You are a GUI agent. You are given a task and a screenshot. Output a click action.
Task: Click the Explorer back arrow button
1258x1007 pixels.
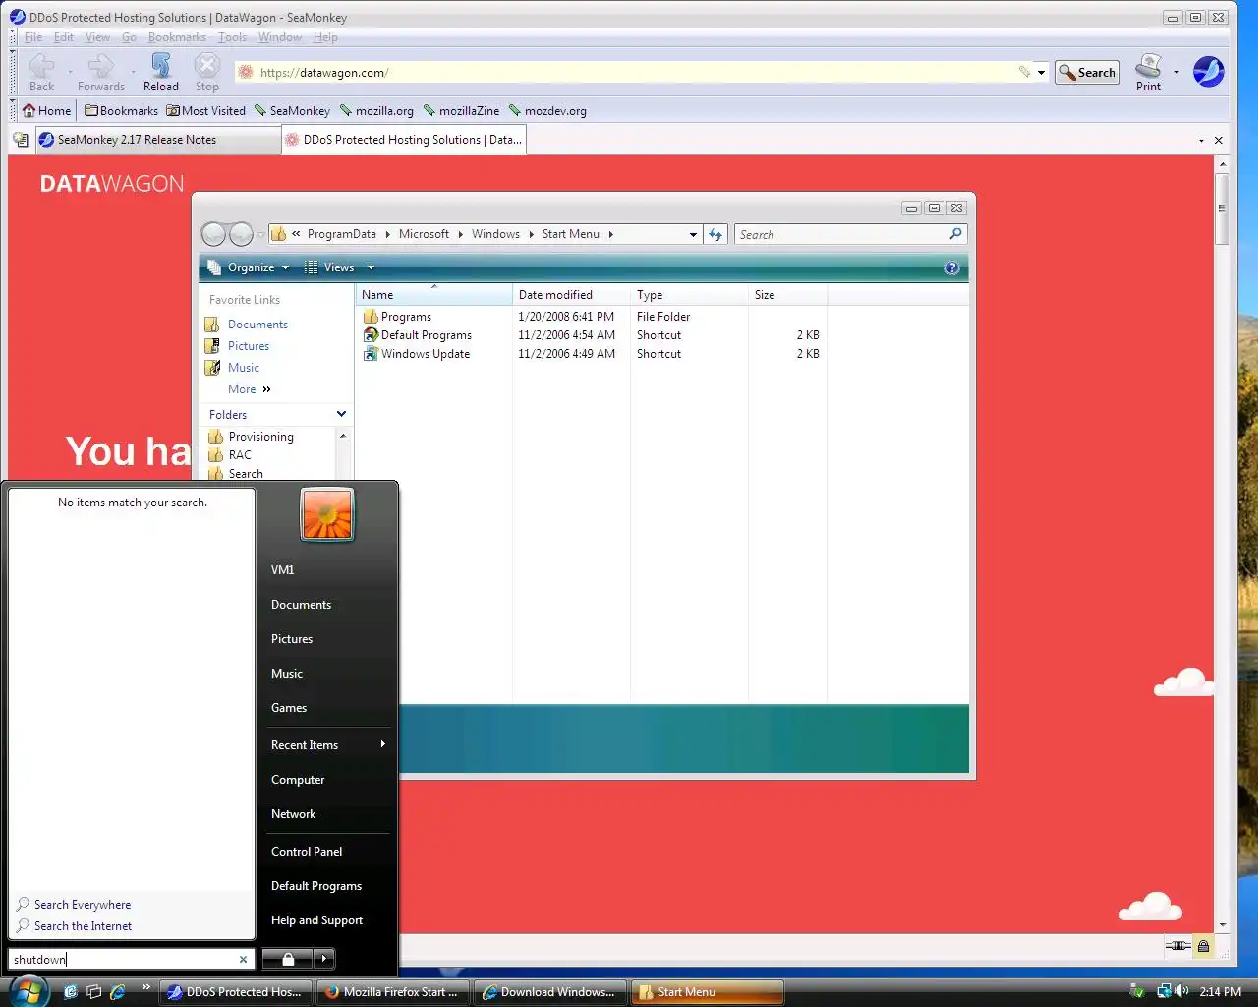pos(213,234)
